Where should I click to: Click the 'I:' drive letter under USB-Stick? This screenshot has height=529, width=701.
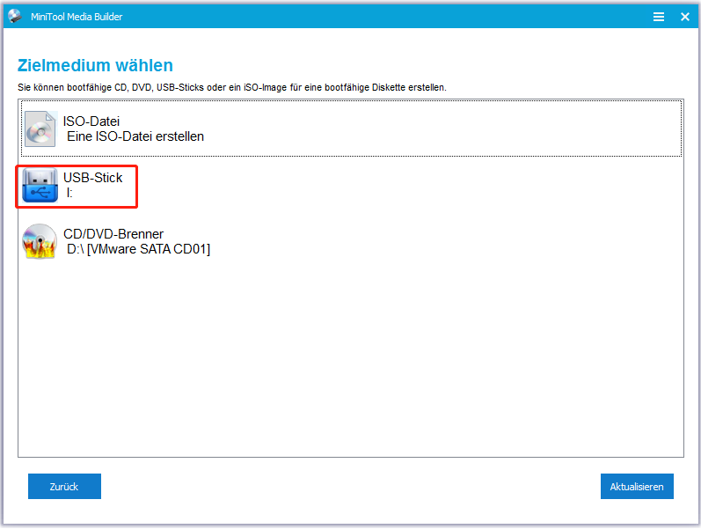(69, 193)
